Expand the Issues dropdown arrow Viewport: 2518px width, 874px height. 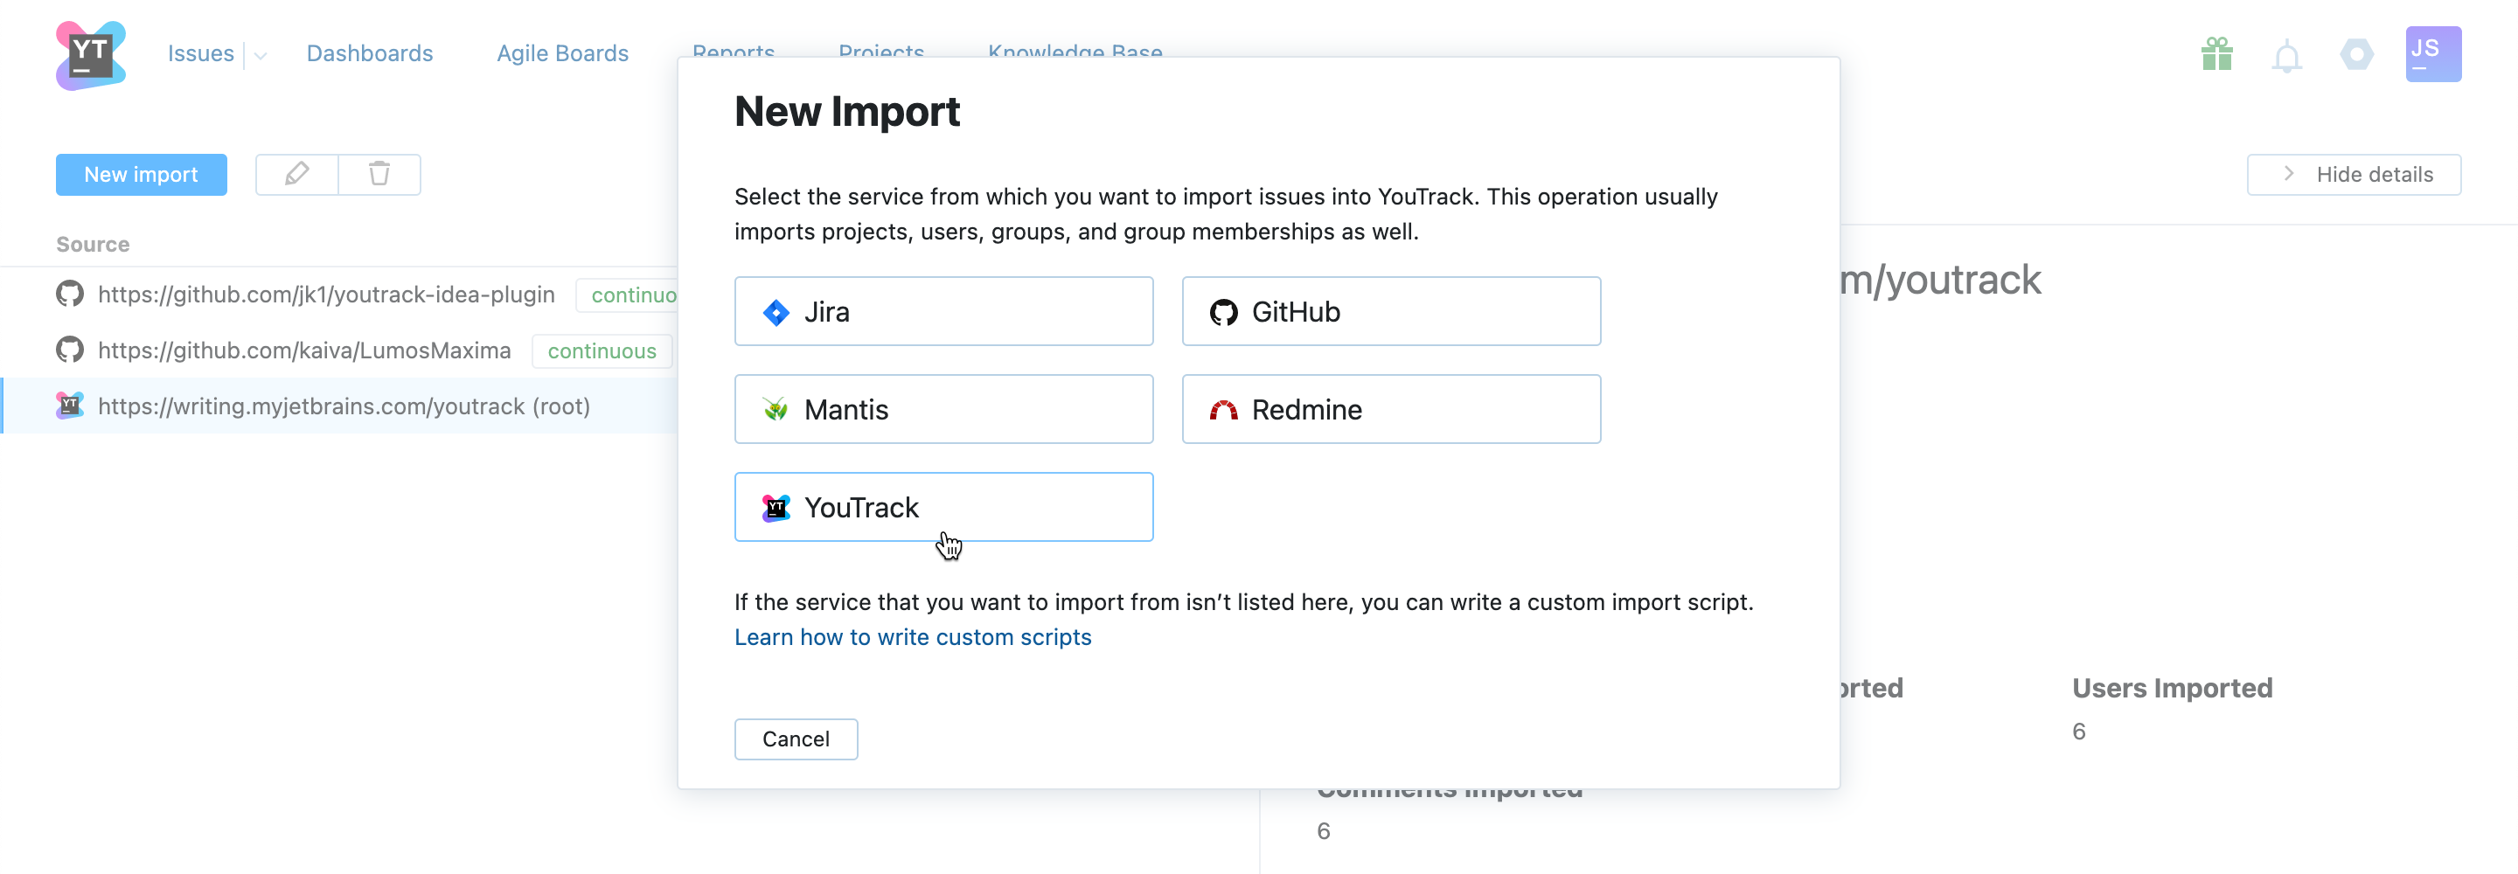(260, 56)
